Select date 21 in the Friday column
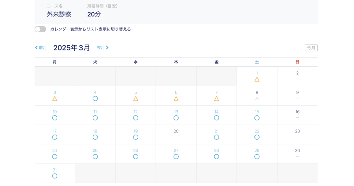This screenshot has width=354, height=186. tap(216, 131)
